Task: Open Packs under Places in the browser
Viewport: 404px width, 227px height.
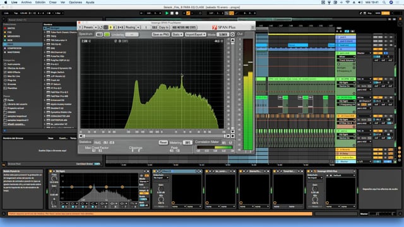Action: [x=10, y=100]
